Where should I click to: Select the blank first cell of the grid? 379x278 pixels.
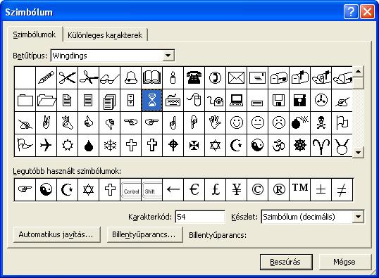pos(25,78)
